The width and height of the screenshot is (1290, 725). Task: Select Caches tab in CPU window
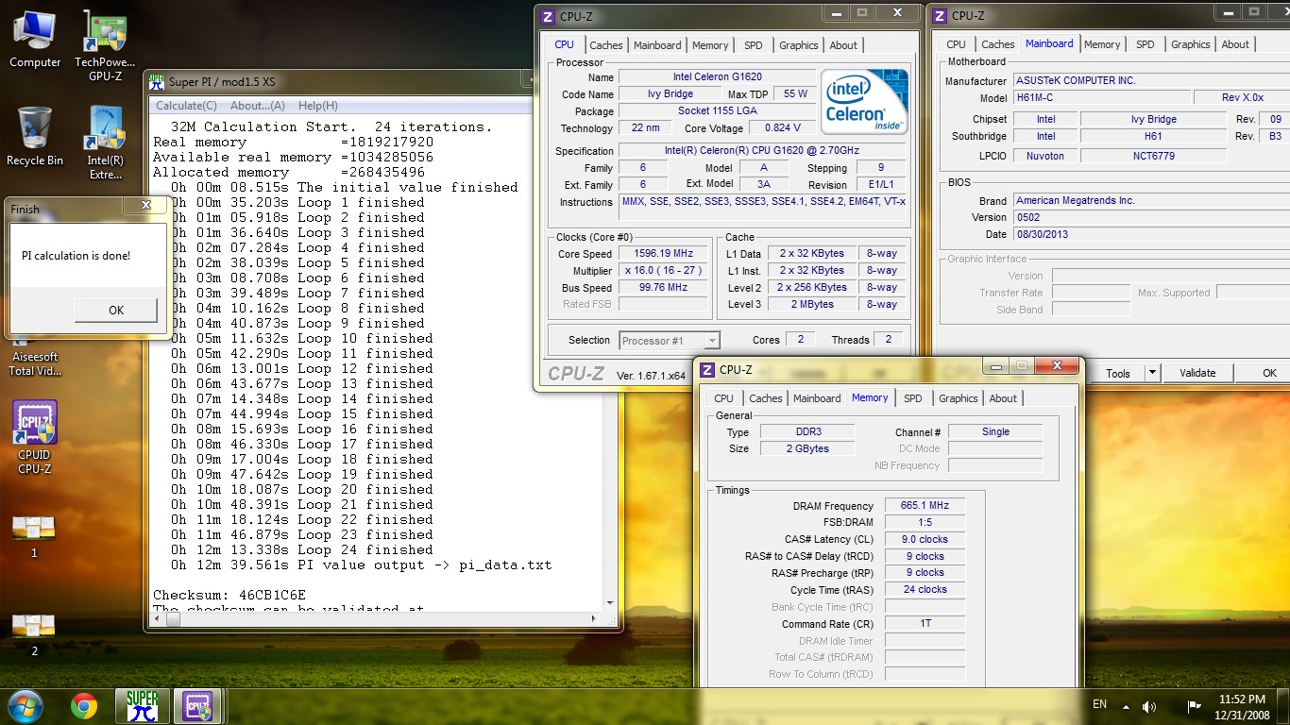(606, 45)
